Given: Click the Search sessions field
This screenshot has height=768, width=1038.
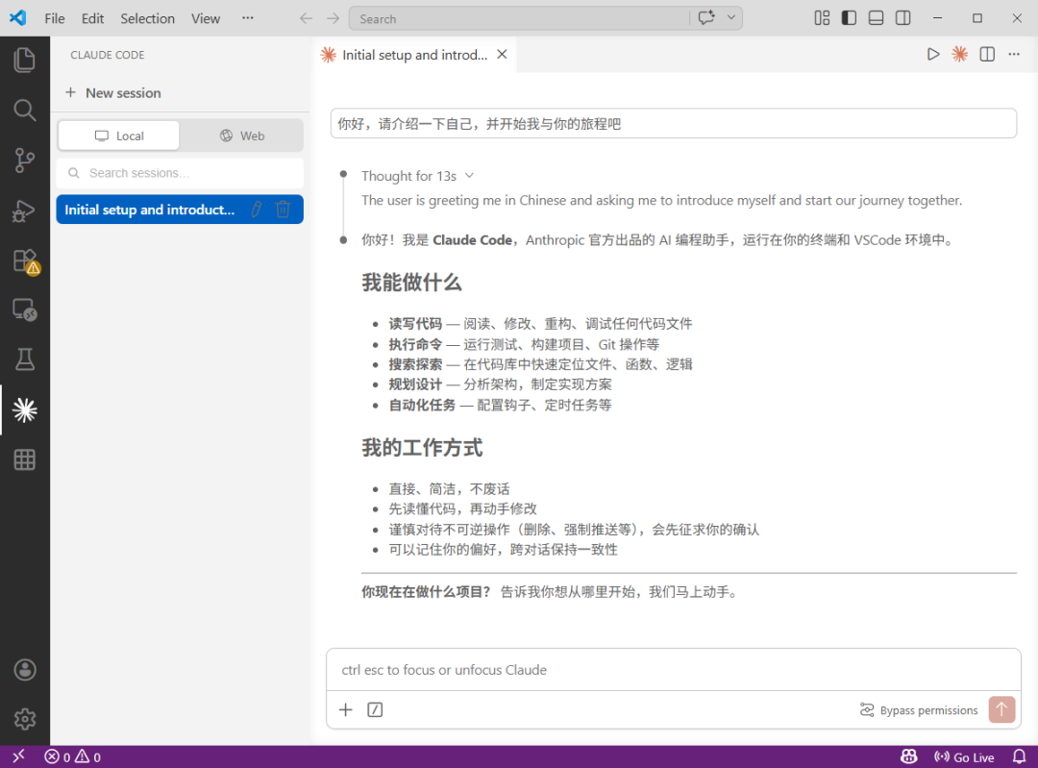Looking at the screenshot, I should click(180, 173).
